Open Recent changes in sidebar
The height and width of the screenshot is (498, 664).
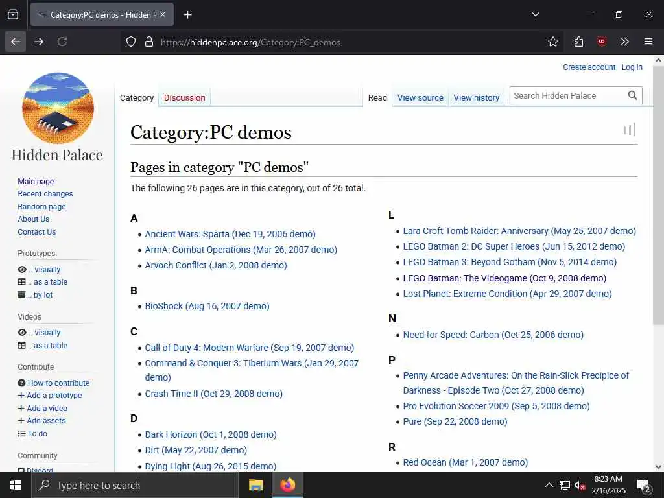coord(45,194)
